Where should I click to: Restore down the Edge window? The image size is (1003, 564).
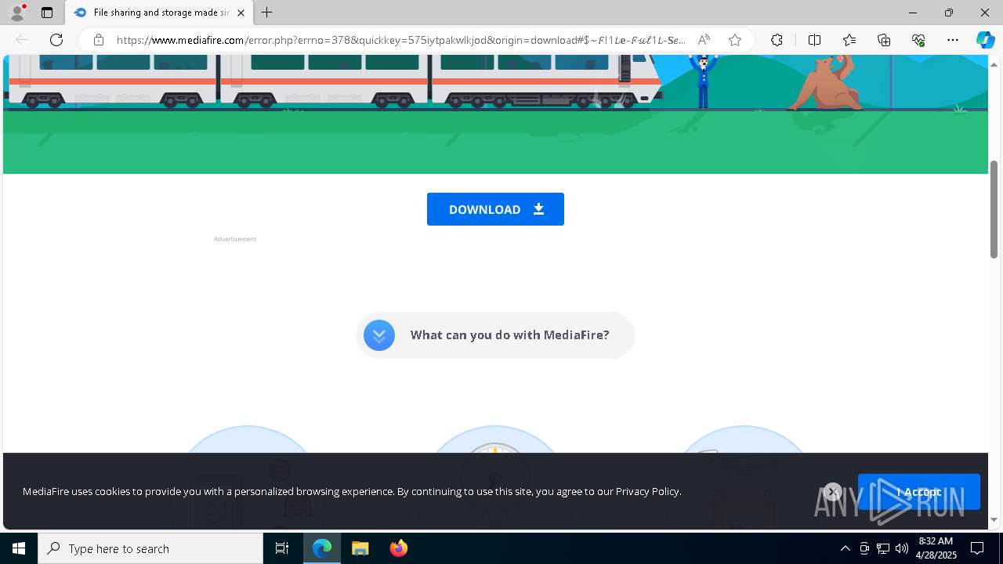[x=949, y=13]
